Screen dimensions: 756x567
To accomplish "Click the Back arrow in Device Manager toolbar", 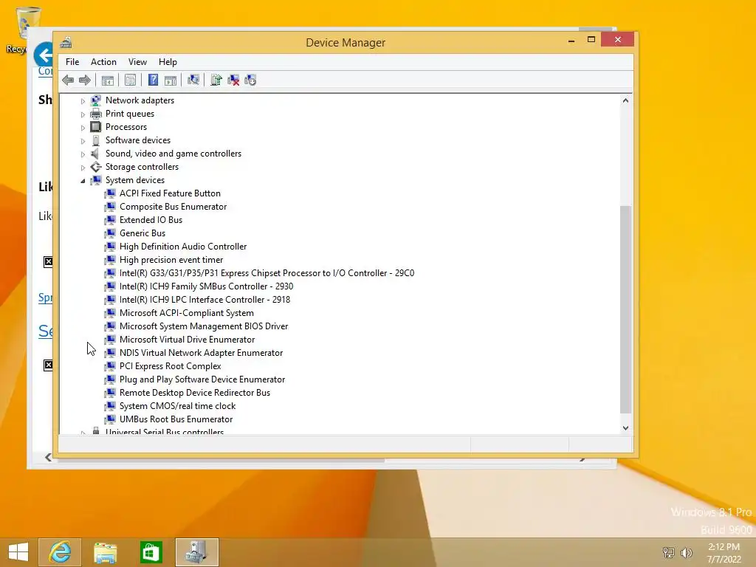I will click(x=68, y=80).
